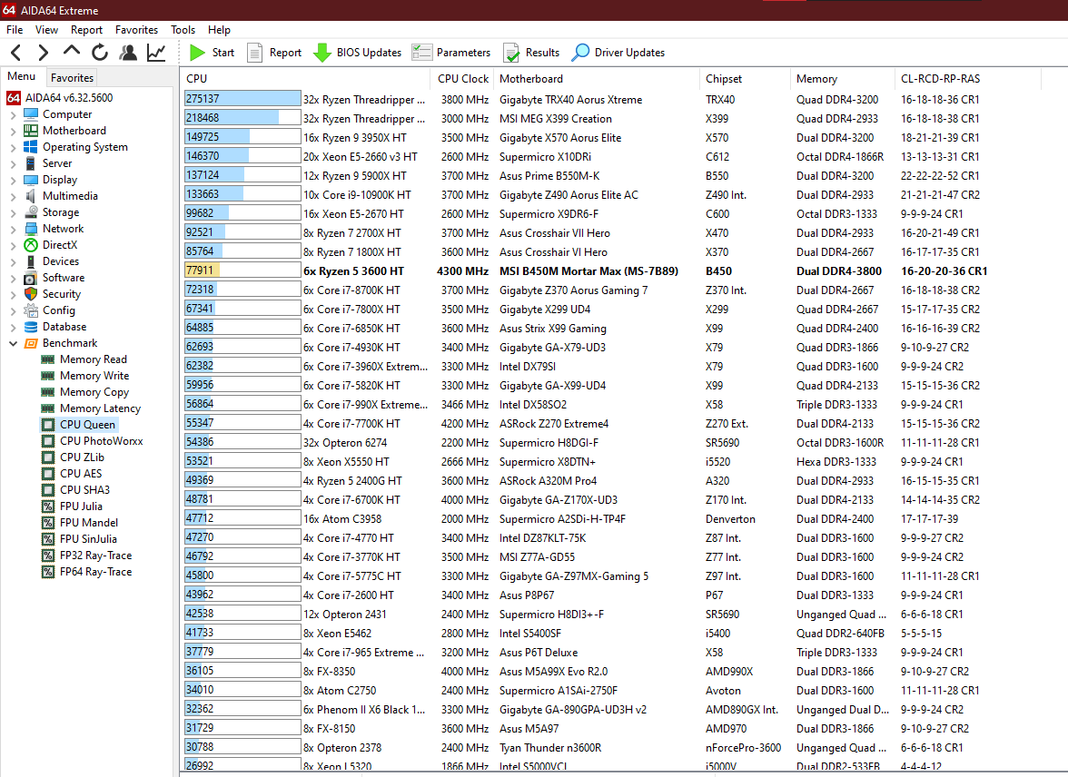Click the Report page icon
The image size is (1068, 777).
[254, 53]
